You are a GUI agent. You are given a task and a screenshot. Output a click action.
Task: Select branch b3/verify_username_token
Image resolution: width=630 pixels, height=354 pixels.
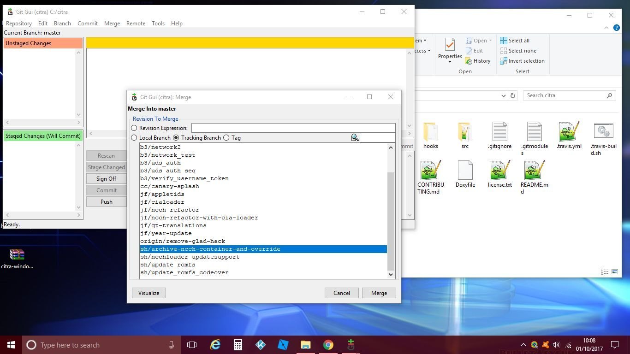[263, 178]
